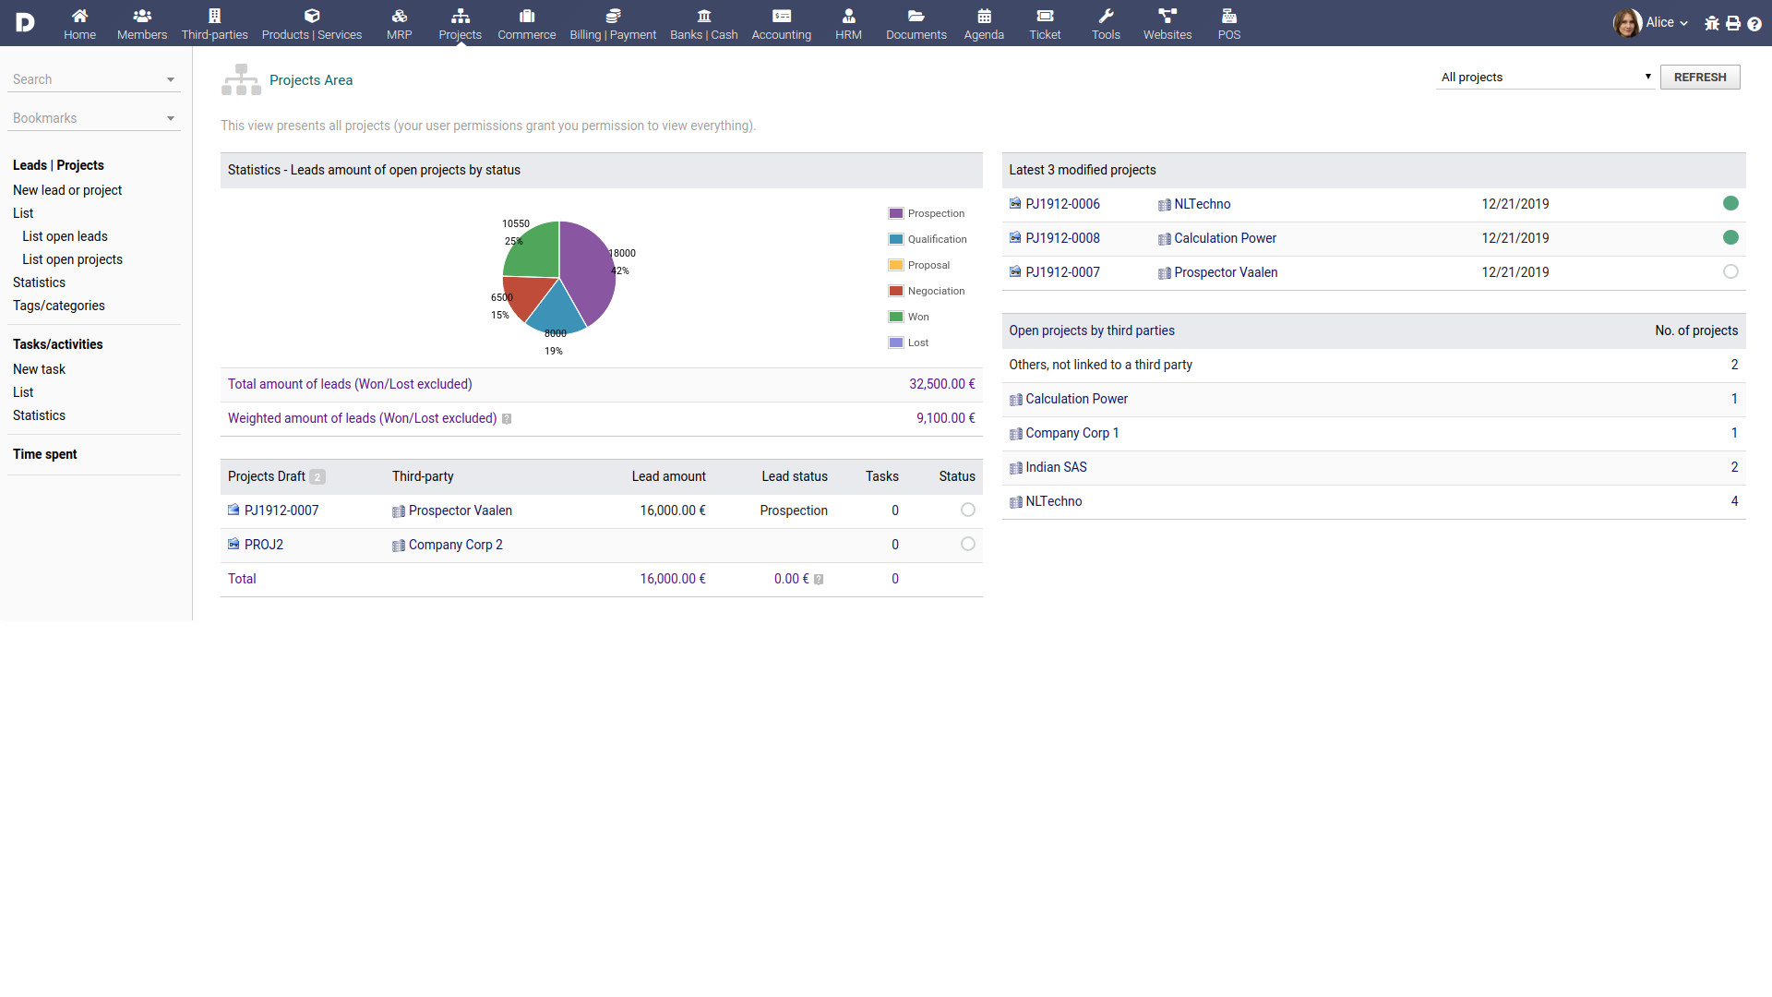This screenshot has height=997, width=1772.
Task: Click the Ticket module icon
Action: 1045,17
